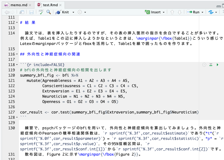Run the current chunk green play button
This screenshot has height=160, width=224.
tap(217, 65)
